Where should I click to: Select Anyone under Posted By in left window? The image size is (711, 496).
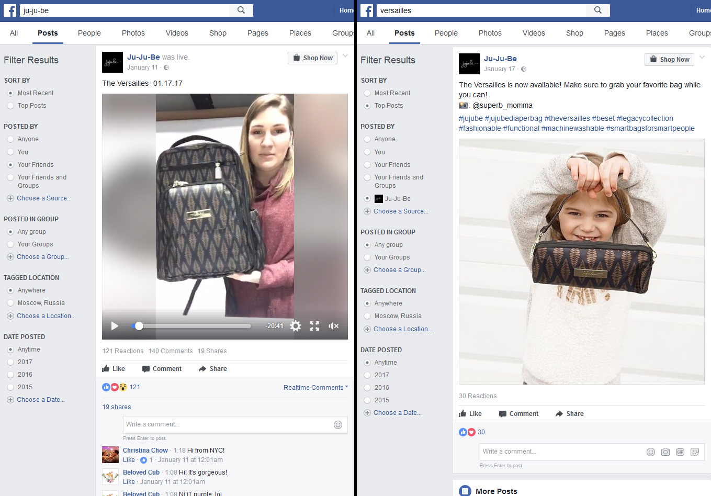[x=10, y=139]
